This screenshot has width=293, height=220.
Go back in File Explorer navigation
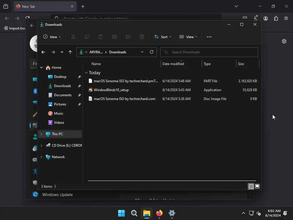coord(43,52)
